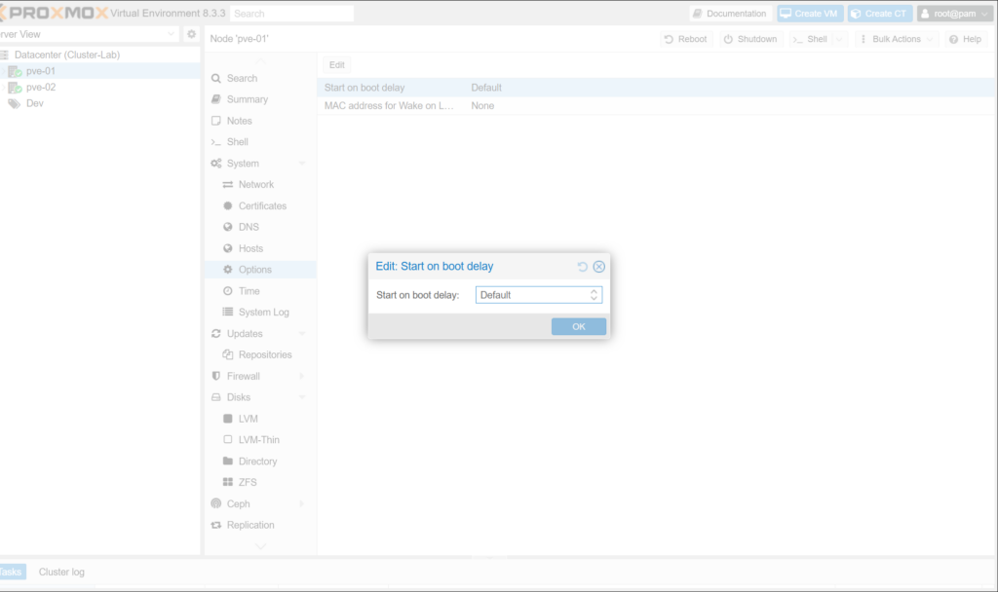998x592 pixels.
Task: Open the Certificates menu item
Action: tap(262, 205)
